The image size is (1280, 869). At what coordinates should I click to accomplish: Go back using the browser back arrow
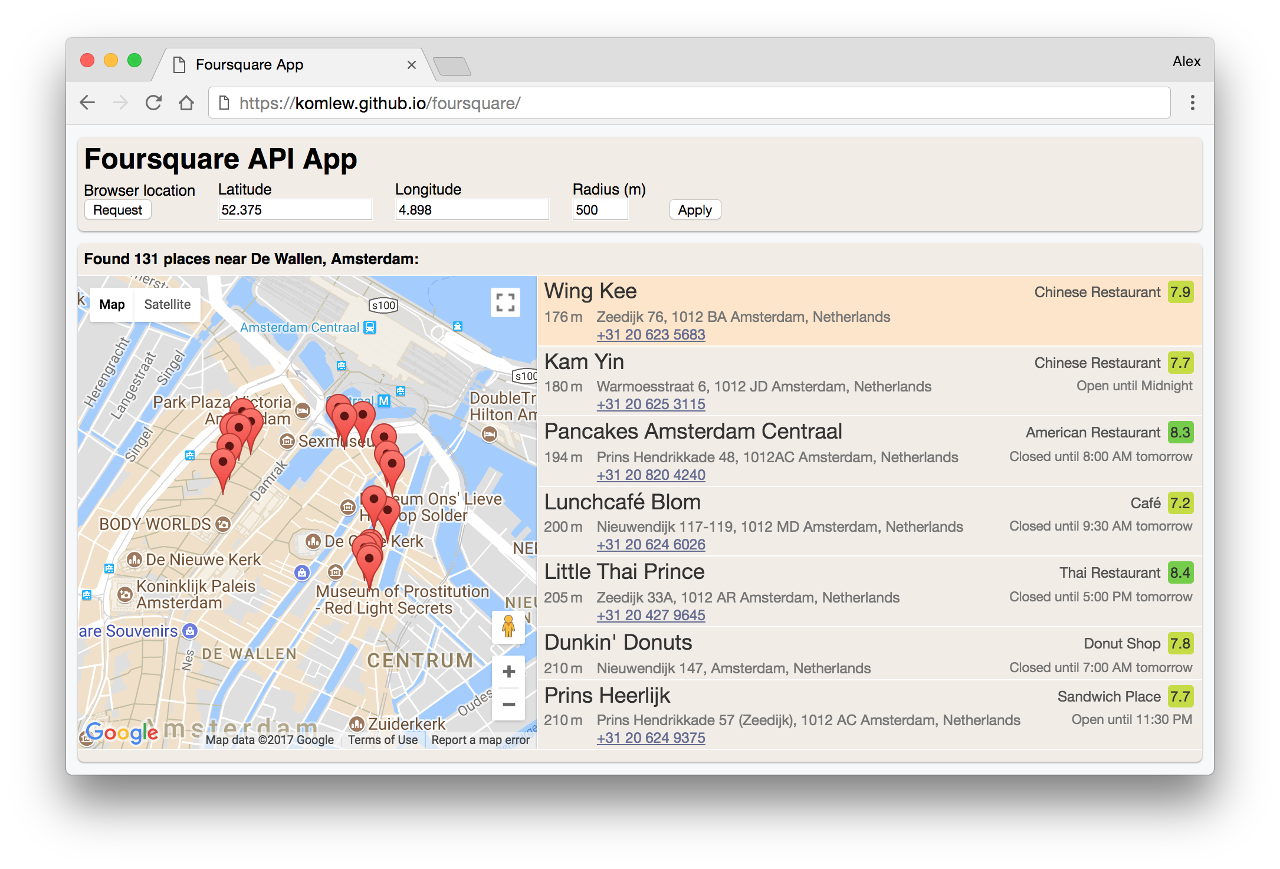(87, 103)
